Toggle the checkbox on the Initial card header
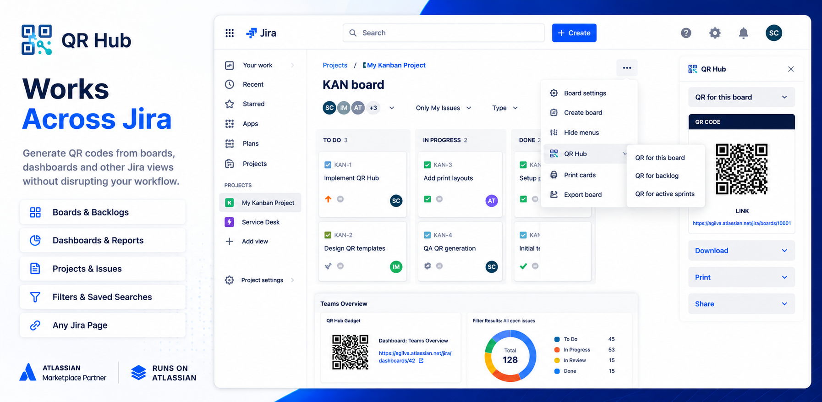This screenshot has height=402, width=822. (x=523, y=235)
